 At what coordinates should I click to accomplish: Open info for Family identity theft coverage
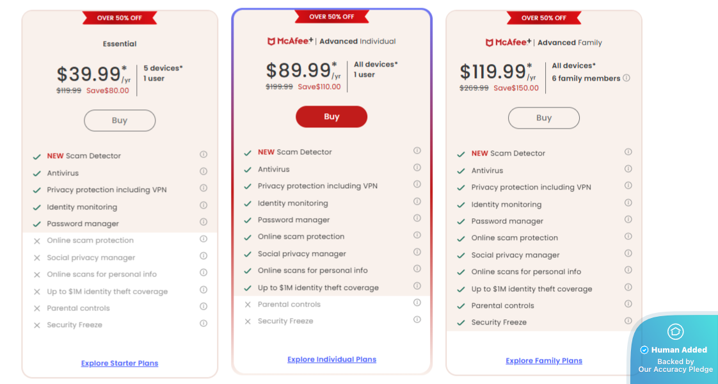click(628, 287)
